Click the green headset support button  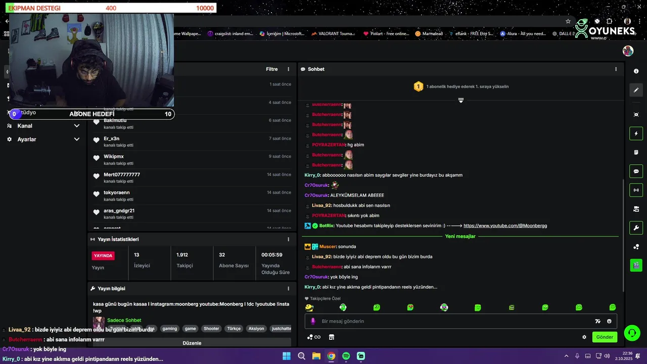coord(631,333)
